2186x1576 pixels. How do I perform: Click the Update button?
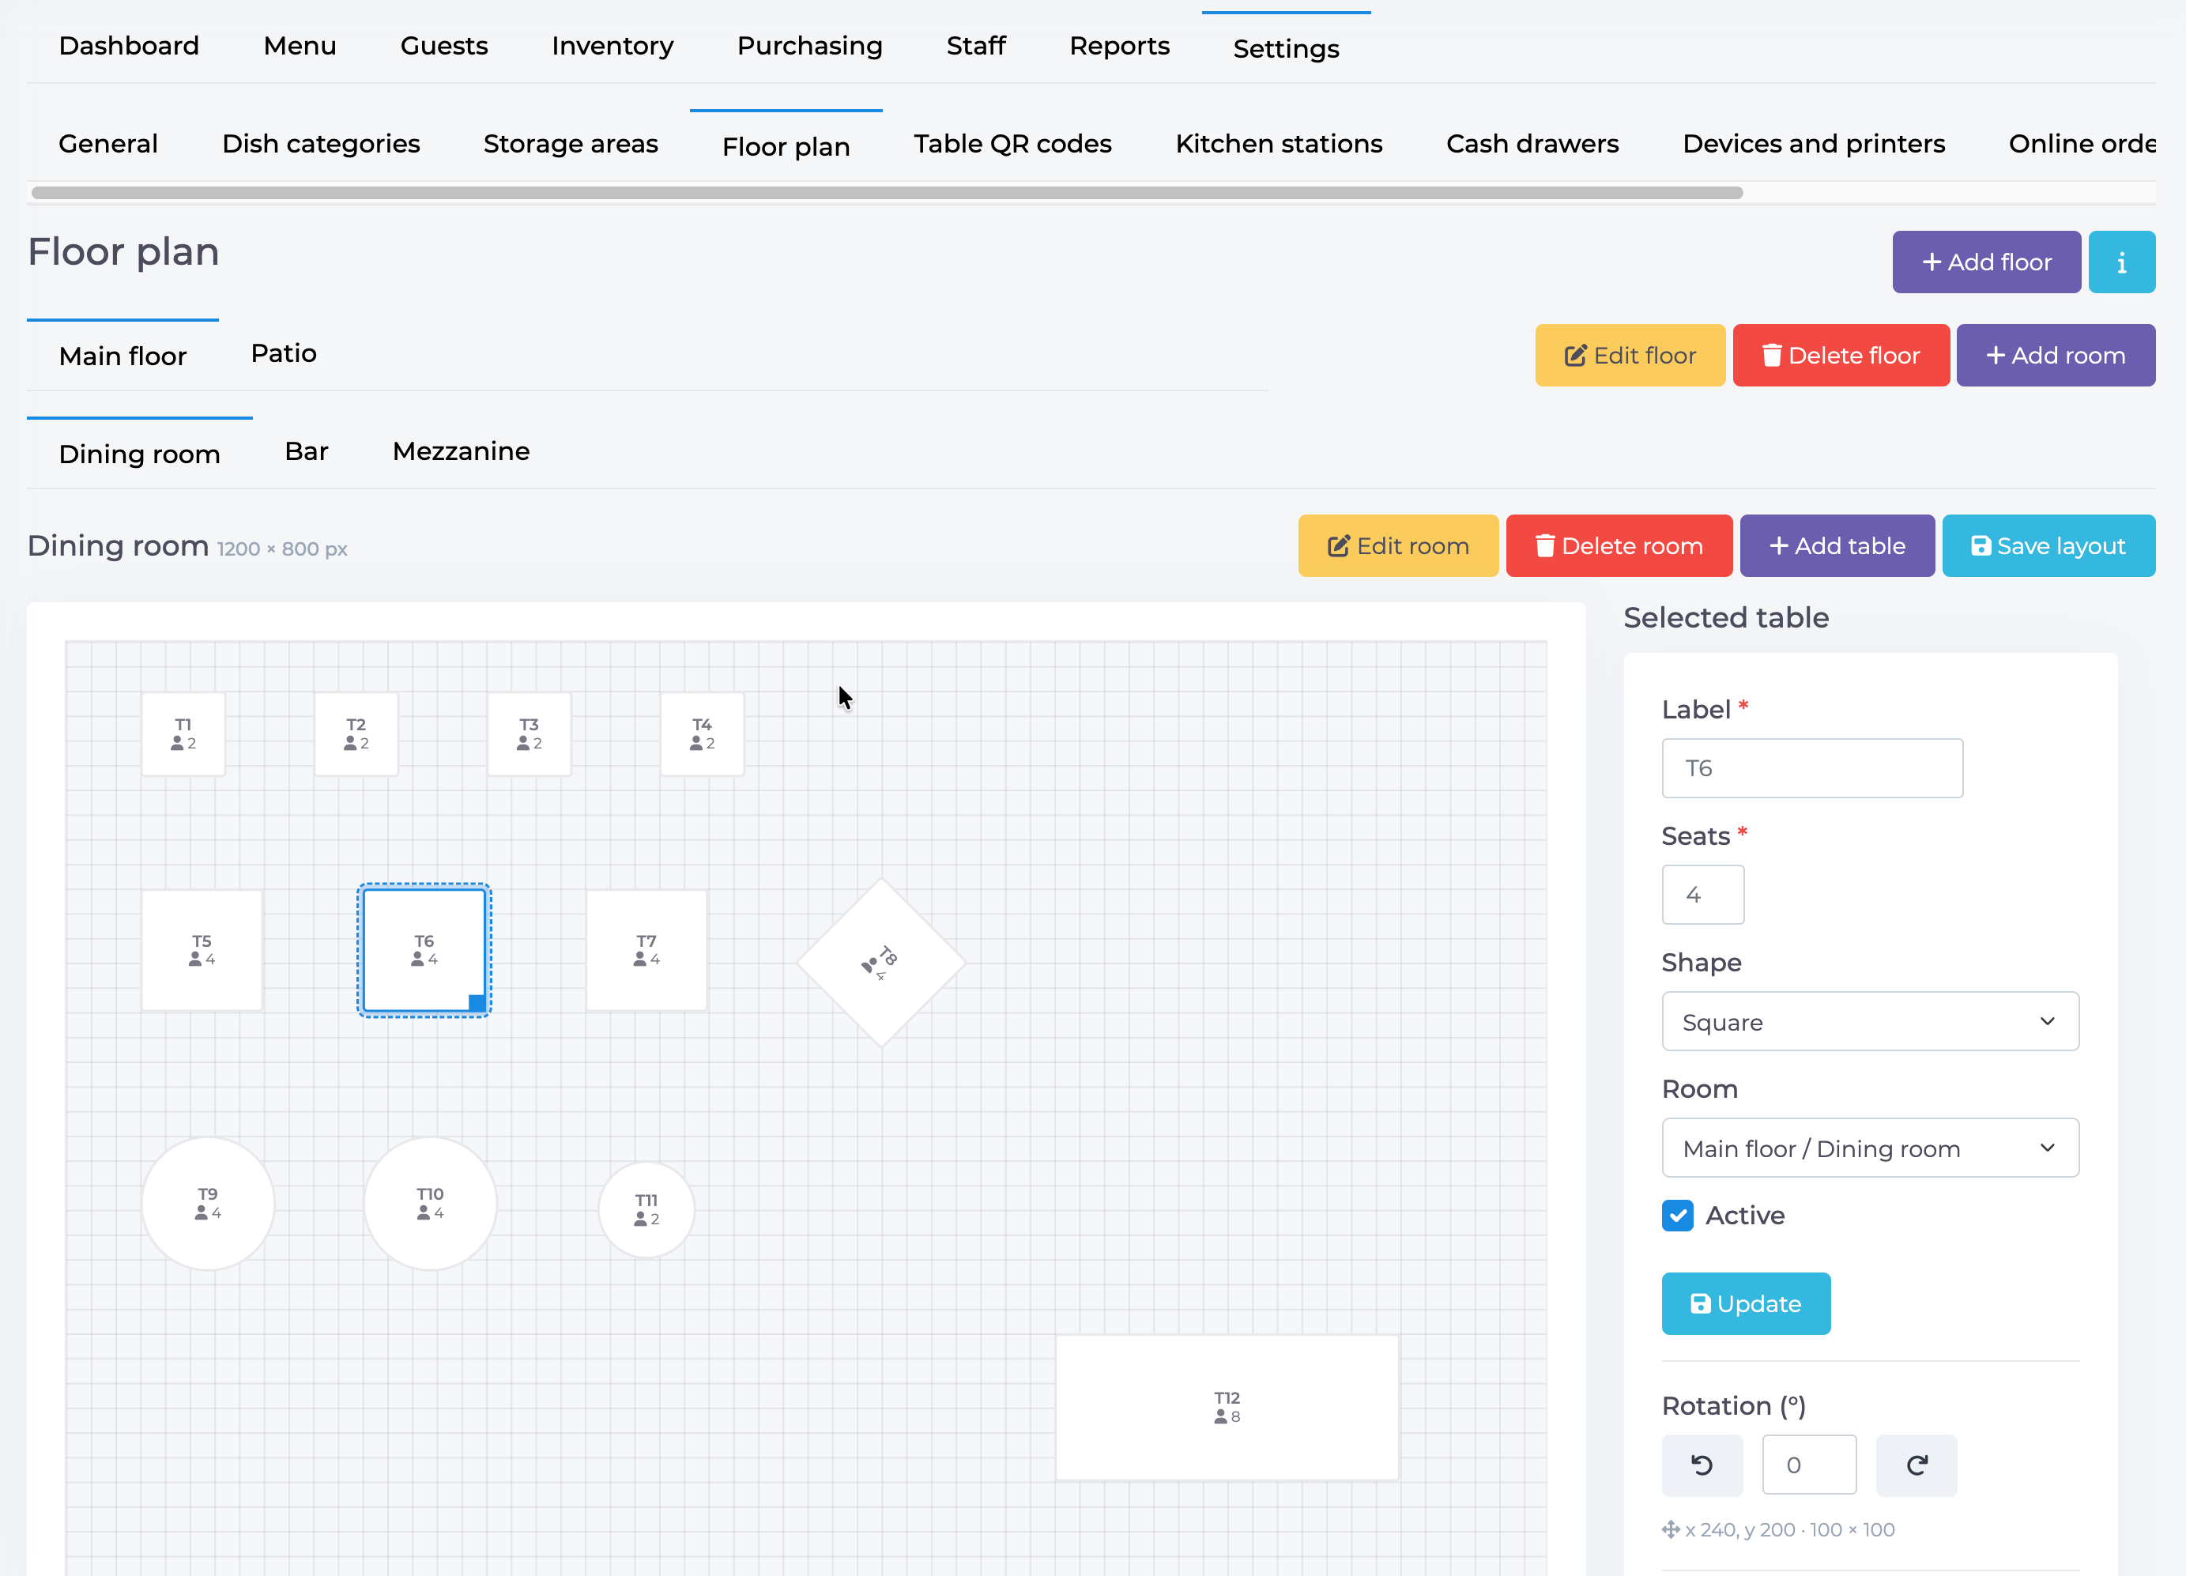pyautogui.click(x=1746, y=1303)
